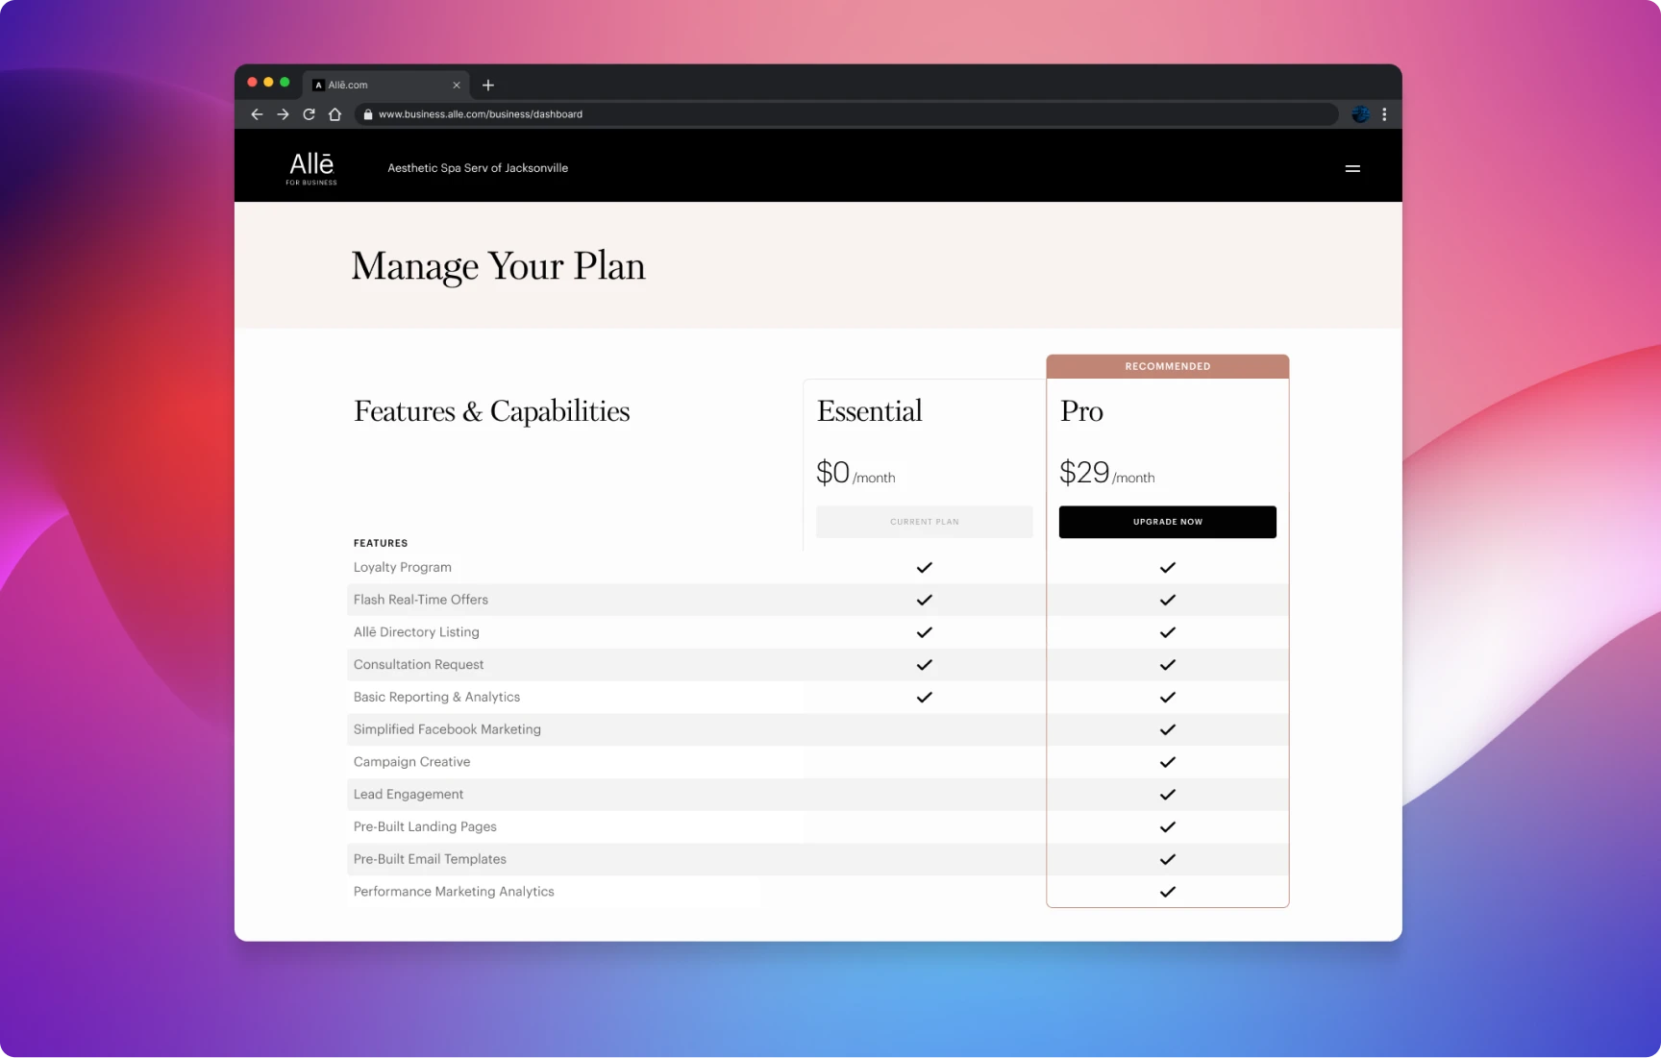
Task: Close the Allē.com tab
Action: point(457,86)
